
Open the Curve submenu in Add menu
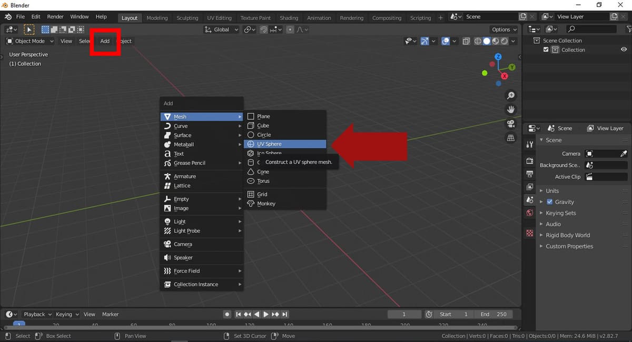pos(202,126)
